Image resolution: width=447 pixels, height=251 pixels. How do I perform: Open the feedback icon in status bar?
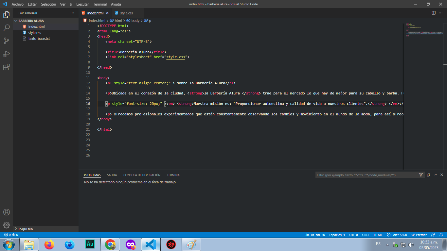433,235
